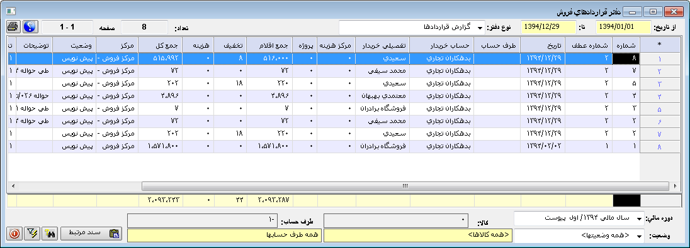Click the تاريخ column header
690x248 pixels.
543,45
